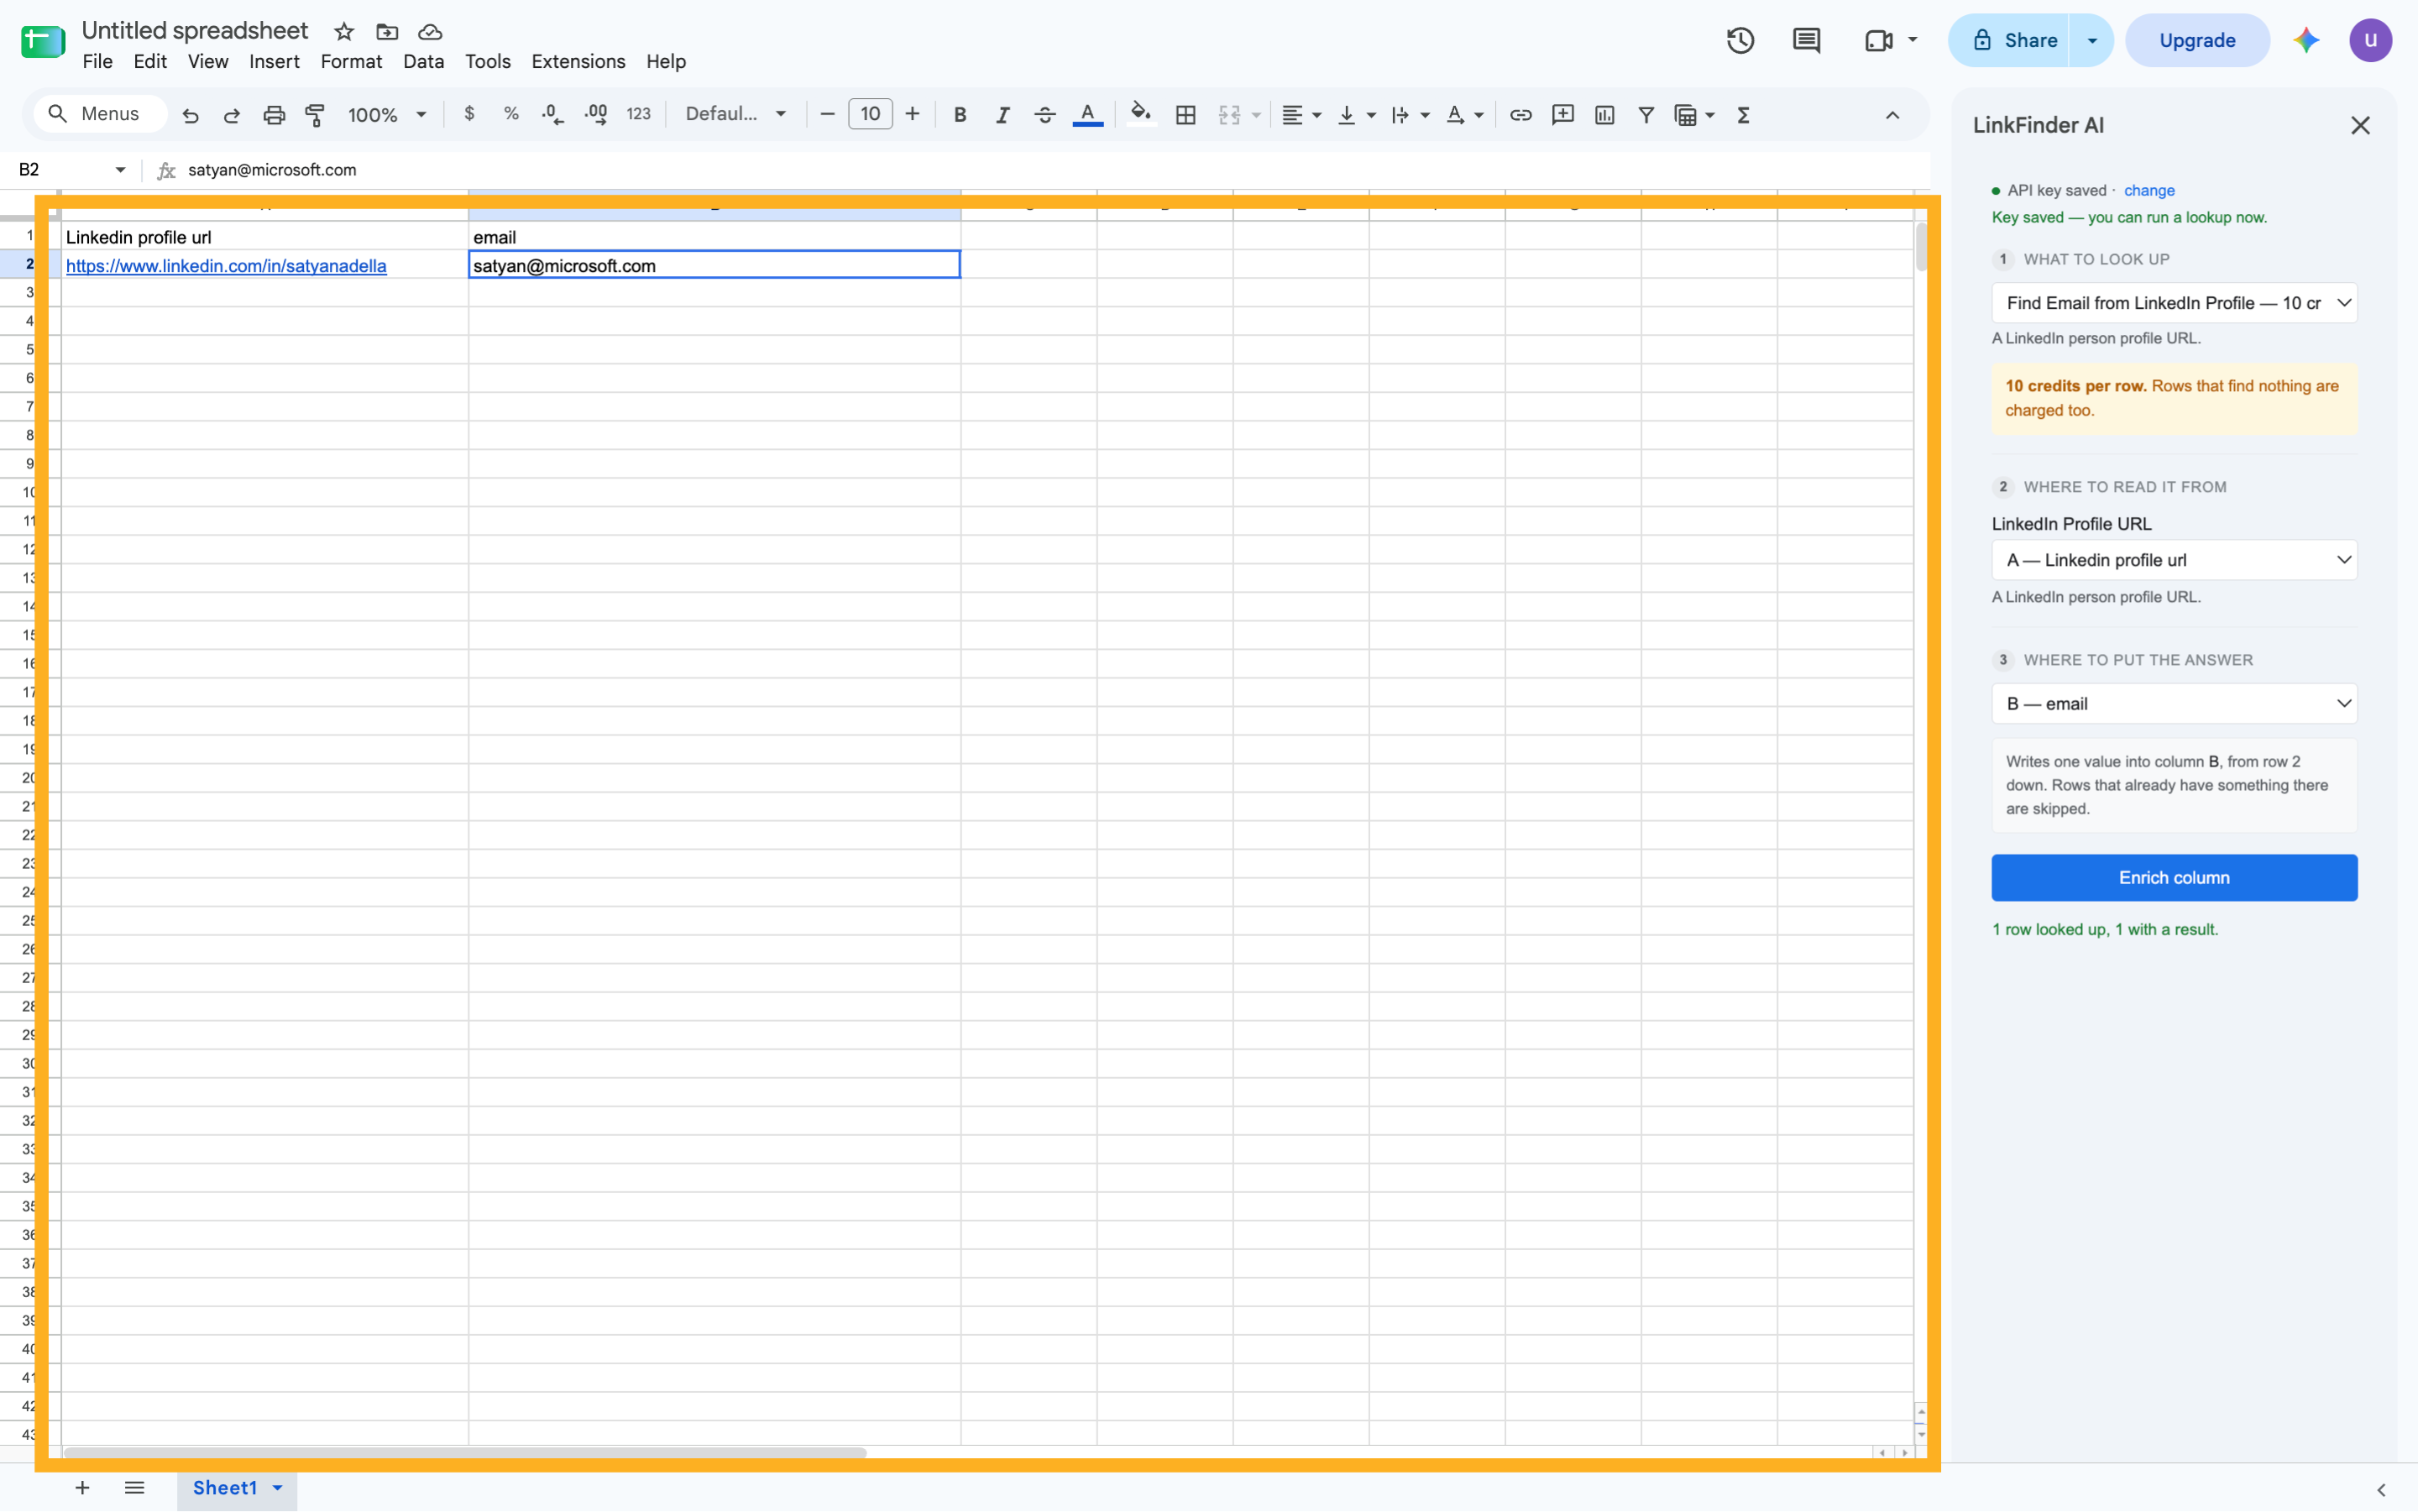
Task: Open the borders tool
Action: [x=1185, y=115]
